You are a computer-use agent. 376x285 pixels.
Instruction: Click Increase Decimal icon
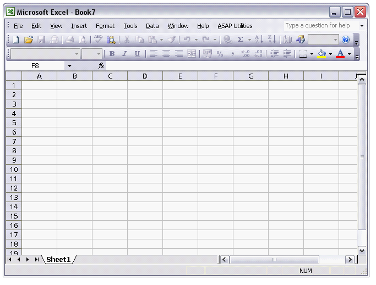click(246, 54)
